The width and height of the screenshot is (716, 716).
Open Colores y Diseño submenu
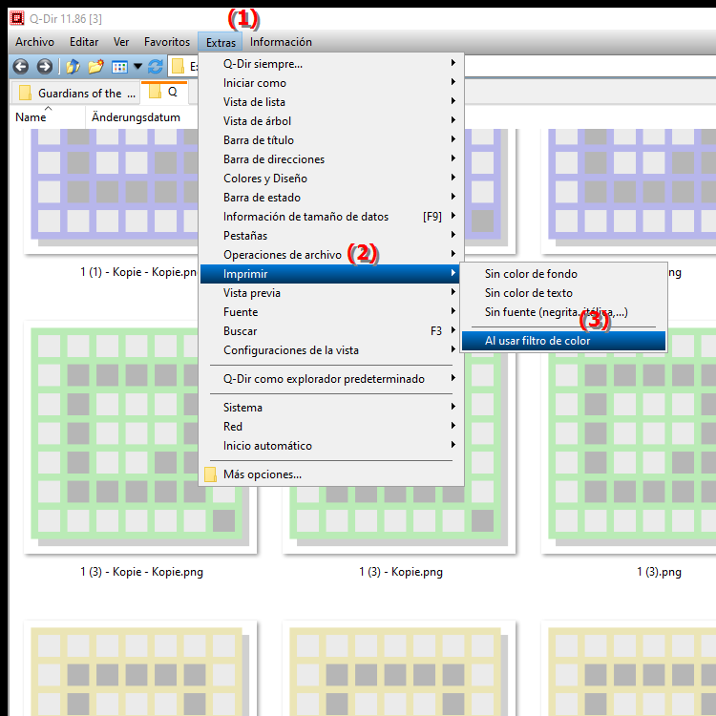[x=332, y=179]
